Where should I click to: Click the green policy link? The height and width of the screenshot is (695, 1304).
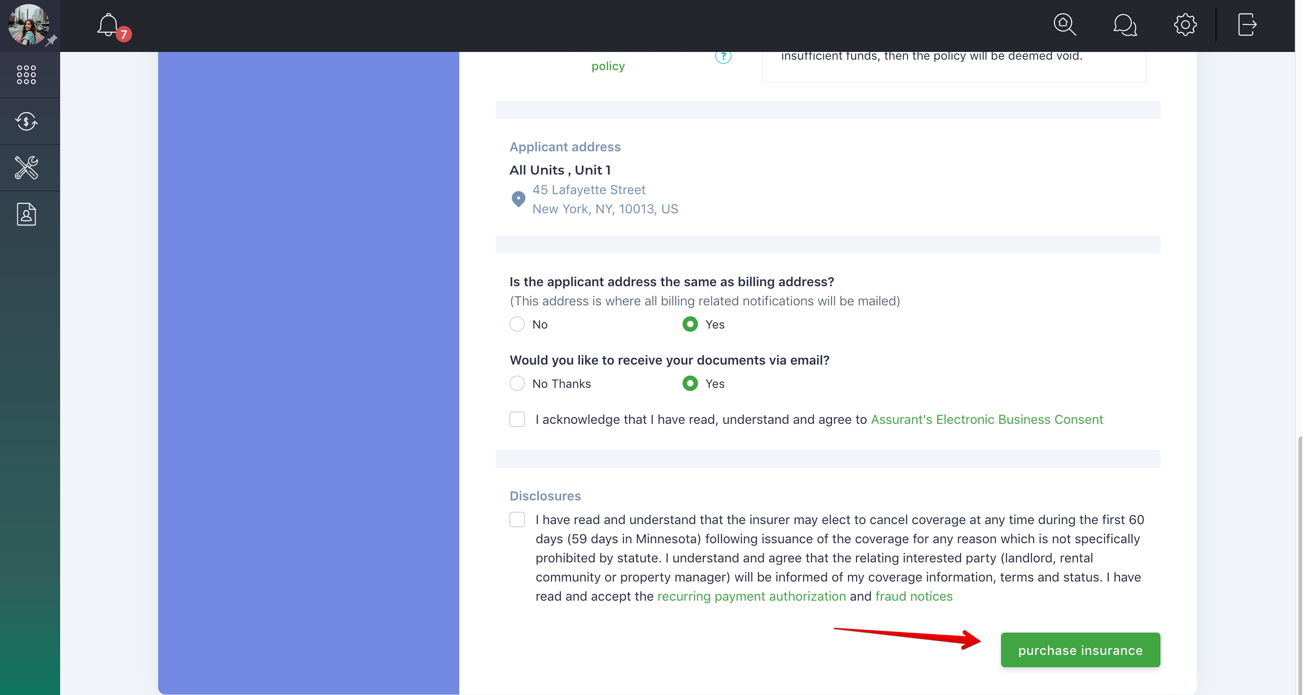(x=608, y=66)
